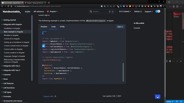Switch to the HTML tab
Screen dimensions: 184x103
62,27
